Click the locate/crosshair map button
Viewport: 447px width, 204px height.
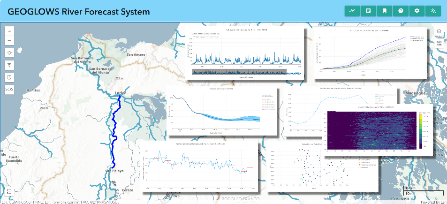[10, 53]
